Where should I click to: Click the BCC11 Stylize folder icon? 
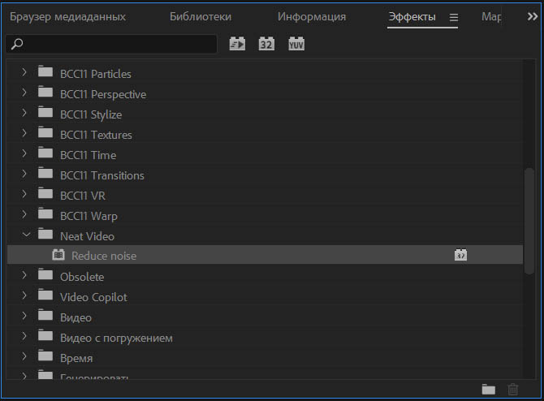pos(45,112)
